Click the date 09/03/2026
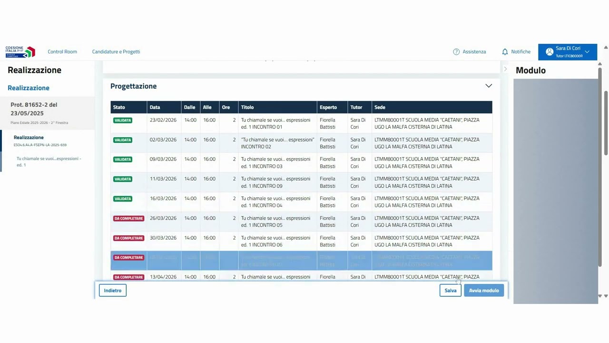This screenshot has height=343, width=609. point(163,159)
